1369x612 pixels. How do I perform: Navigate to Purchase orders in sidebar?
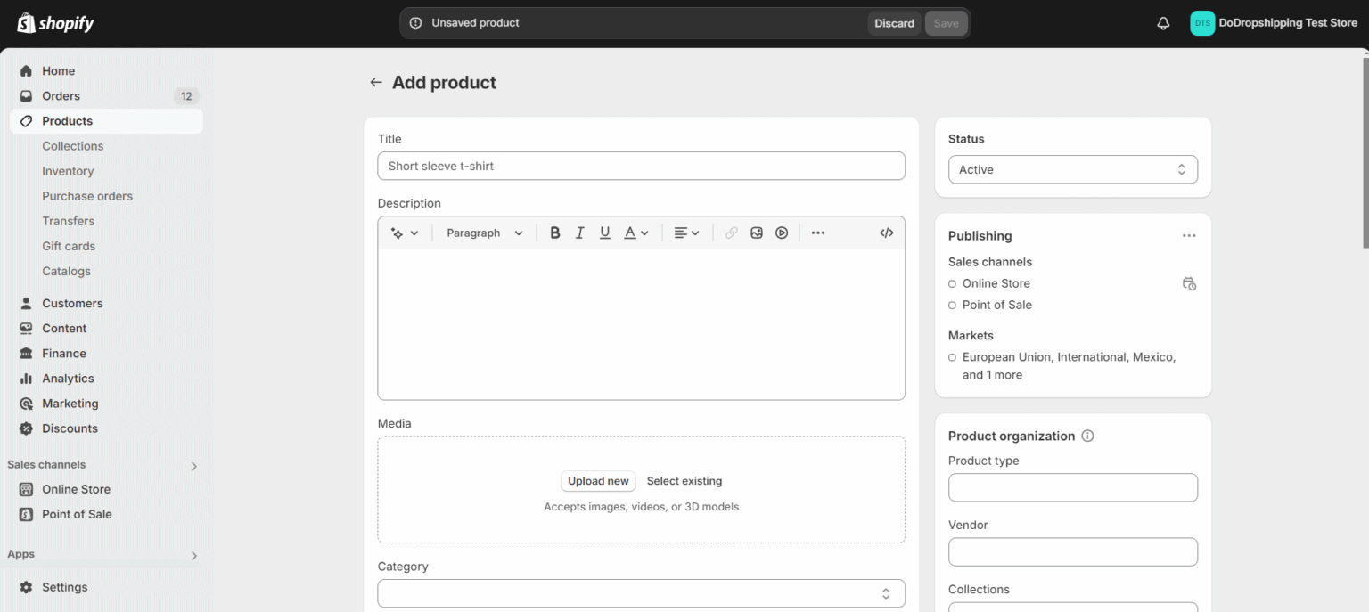click(x=86, y=196)
